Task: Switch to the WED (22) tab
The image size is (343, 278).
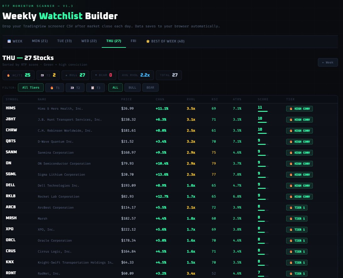Action: coord(89,41)
